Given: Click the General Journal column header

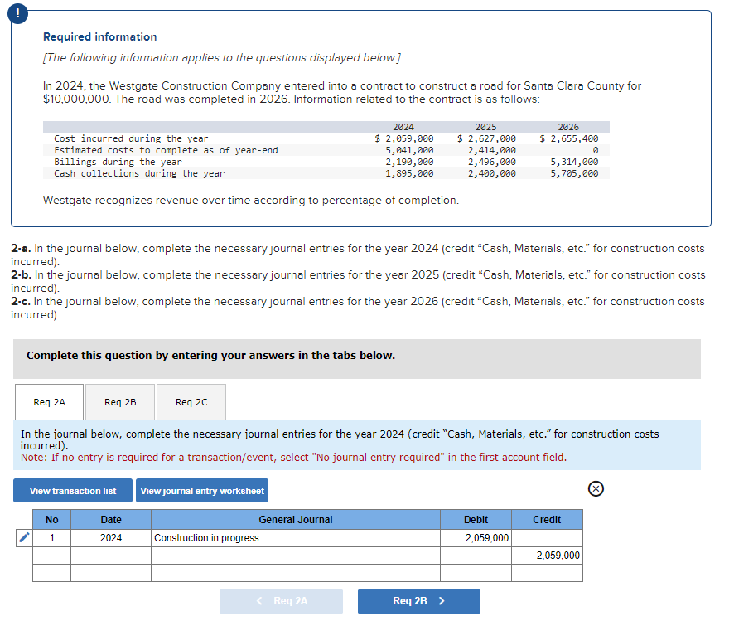Looking at the screenshot, I should [296, 519].
